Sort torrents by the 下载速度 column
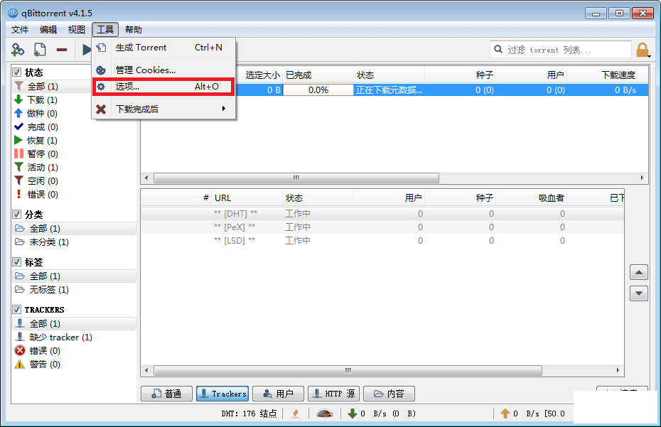Viewport: 661px width, 427px height. 602,75
